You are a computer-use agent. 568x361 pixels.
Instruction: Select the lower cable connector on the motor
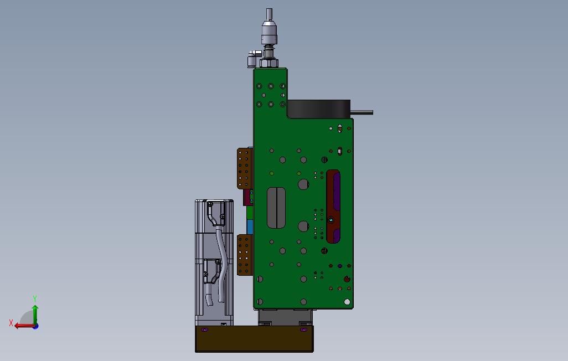pos(212,272)
